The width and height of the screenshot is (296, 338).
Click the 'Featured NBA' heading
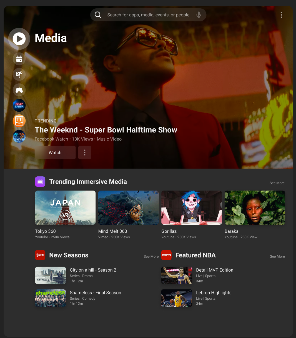pos(195,255)
